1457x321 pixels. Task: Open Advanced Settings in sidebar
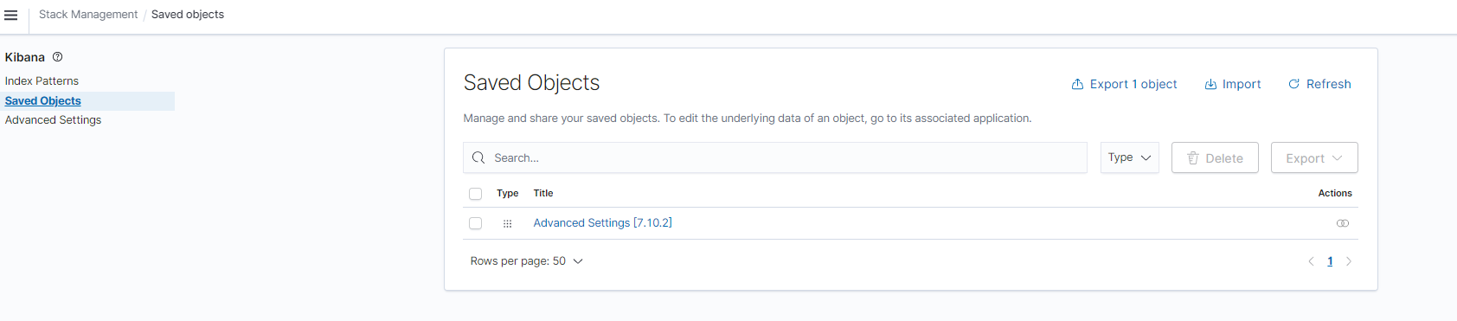click(x=53, y=120)
